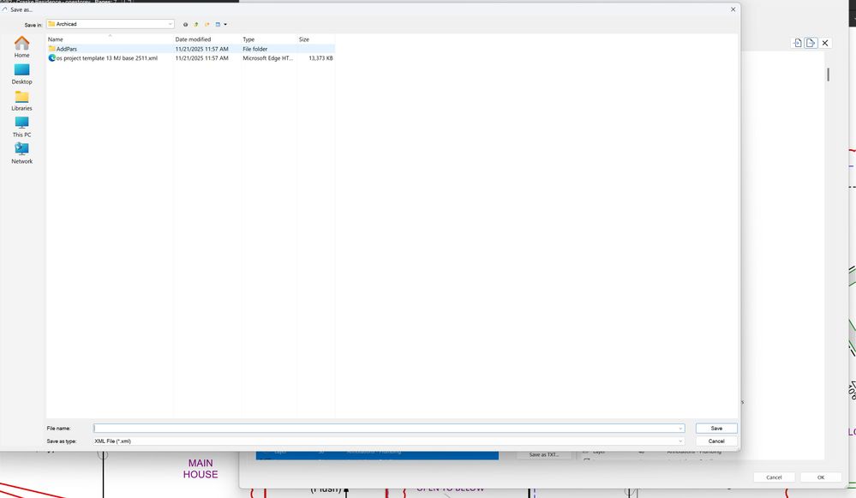Image resolution: width=856 pixels, height=498 pixels.
Task: Expand the View menu dropdown arrow
Action: [x=224, y=25]
